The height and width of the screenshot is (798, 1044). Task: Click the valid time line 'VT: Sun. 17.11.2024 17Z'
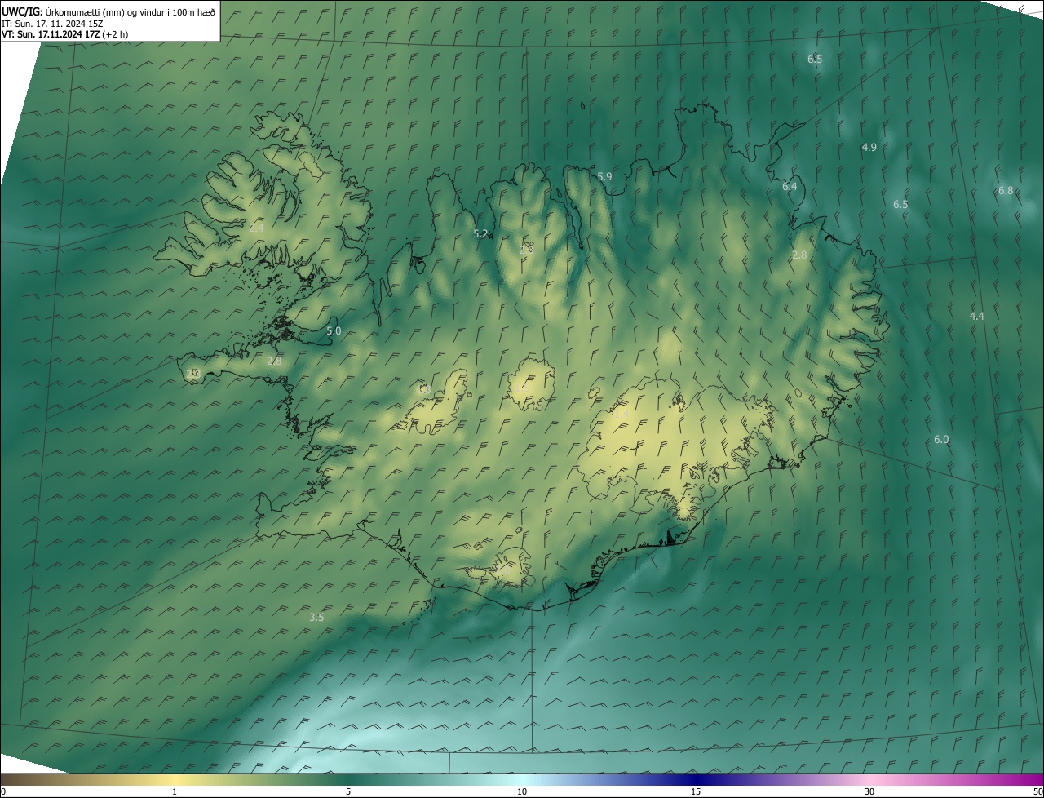(51, 34)
